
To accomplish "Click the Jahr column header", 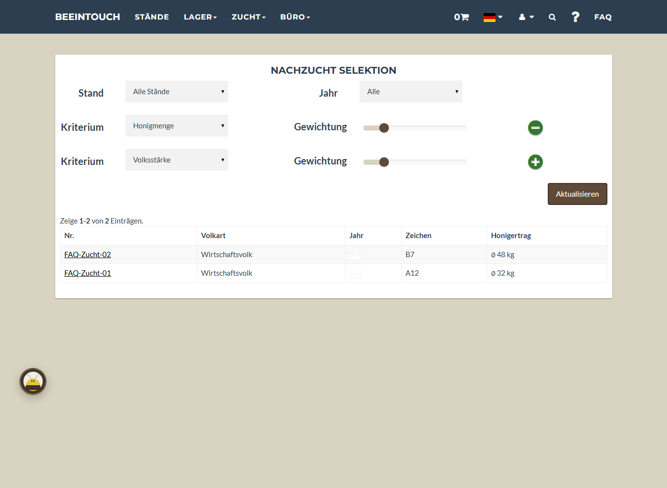I will [356, 236].
